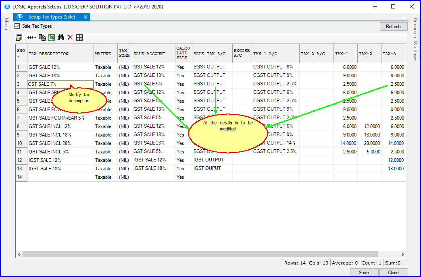
Task: Click the horizontal scrollbar left arrow
Action: (x=19, y=254)
